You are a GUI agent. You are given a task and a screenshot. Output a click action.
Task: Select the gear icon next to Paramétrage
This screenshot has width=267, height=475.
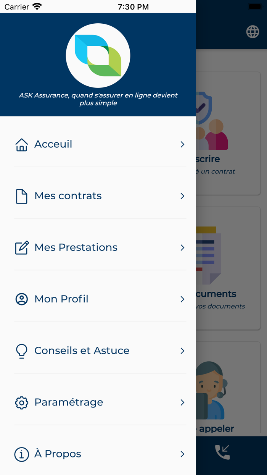click(22, 402)
